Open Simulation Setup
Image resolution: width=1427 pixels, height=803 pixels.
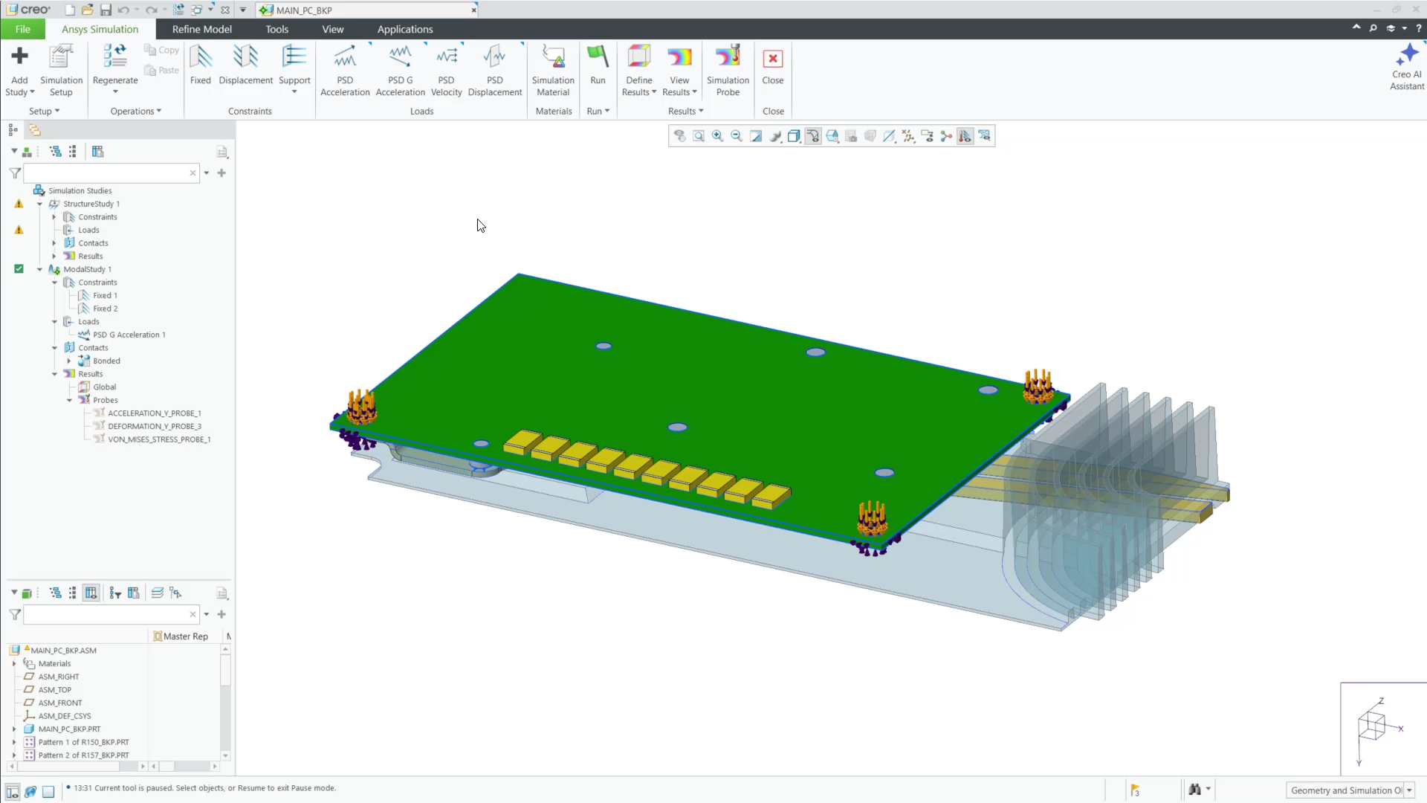coord(61,71)
